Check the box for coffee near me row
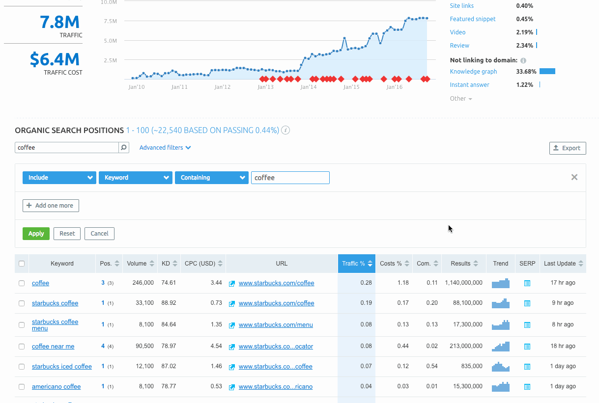 tap(22, 347)
